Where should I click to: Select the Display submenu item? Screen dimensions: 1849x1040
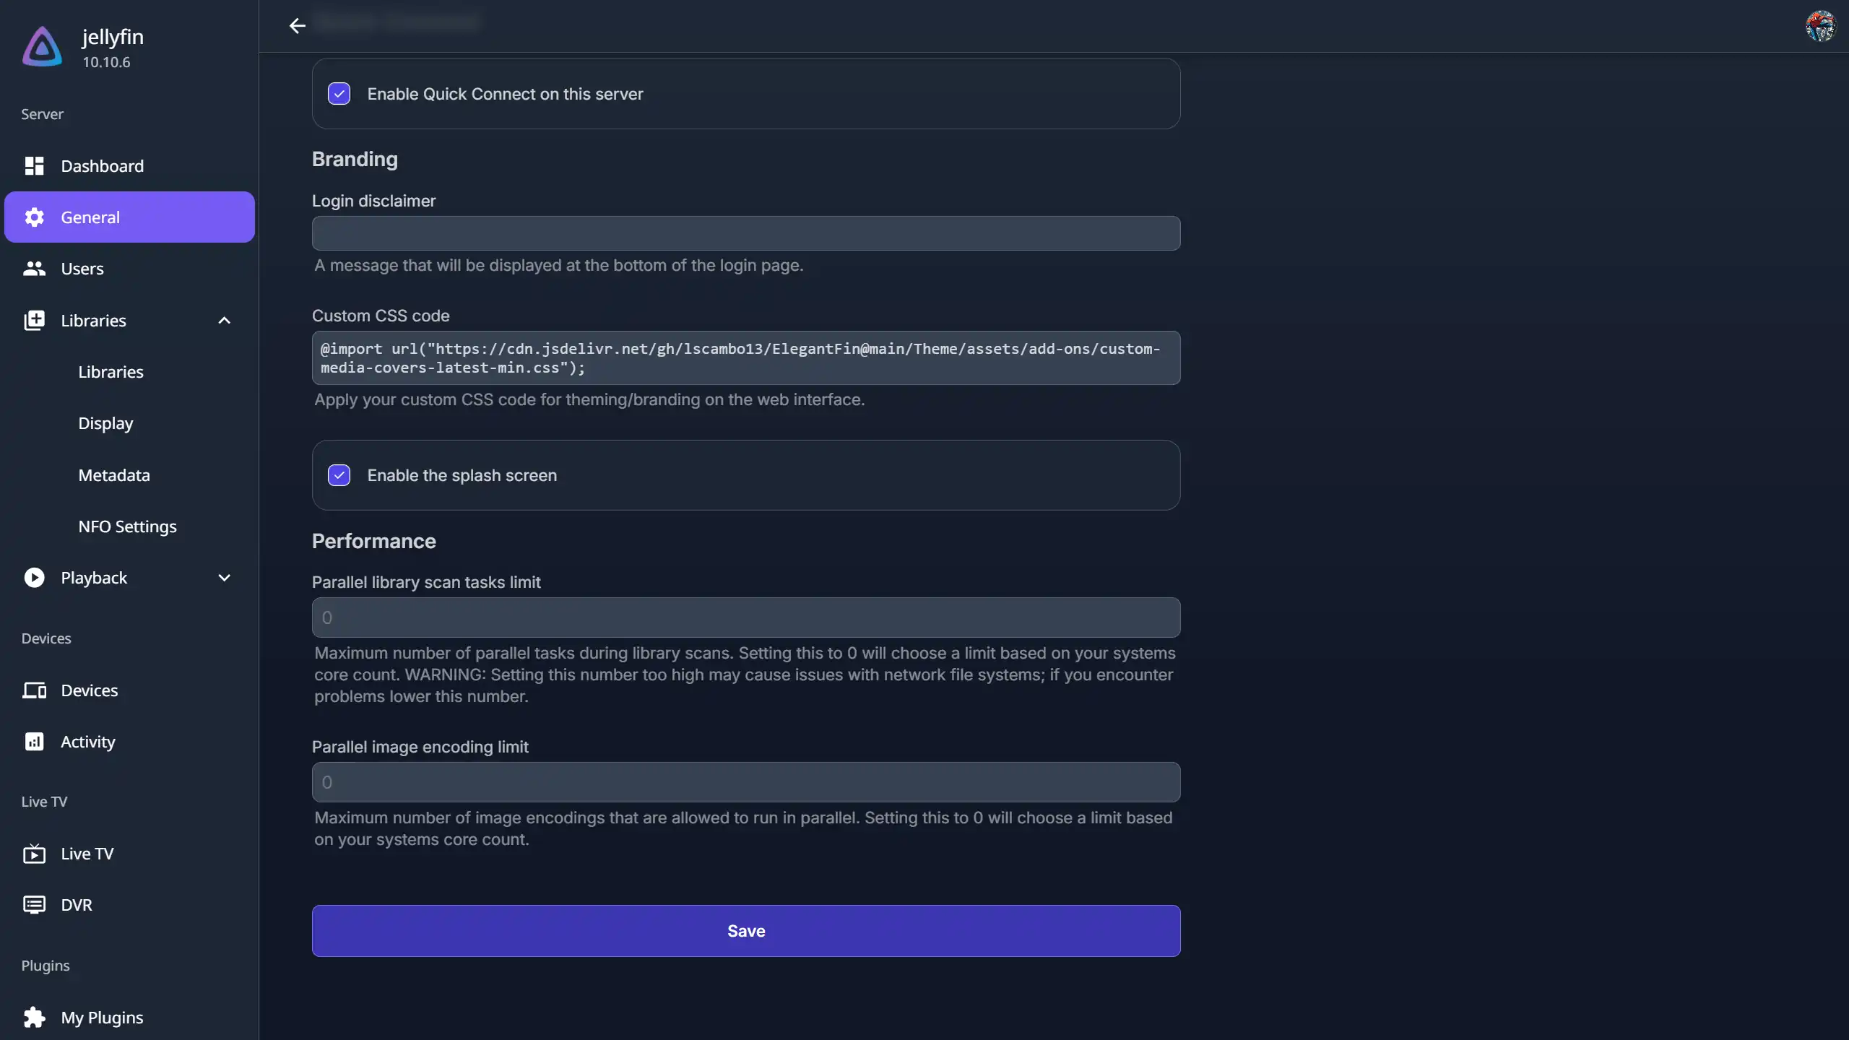pyautogui.click(x=105, y=423)
